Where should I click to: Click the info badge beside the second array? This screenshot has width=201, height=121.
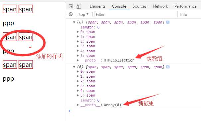point(168,67)
